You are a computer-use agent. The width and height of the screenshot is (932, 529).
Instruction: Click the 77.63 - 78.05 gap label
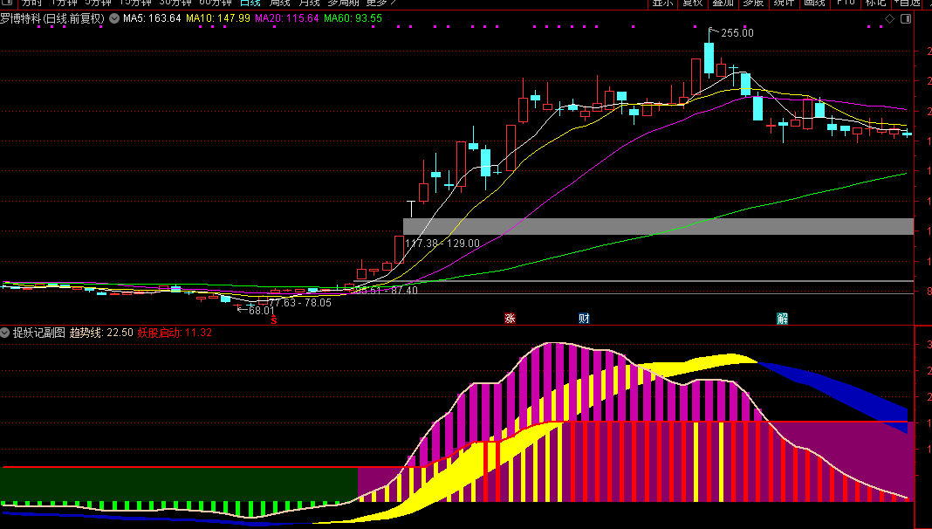pyautogui.click(x=300, y=303)
